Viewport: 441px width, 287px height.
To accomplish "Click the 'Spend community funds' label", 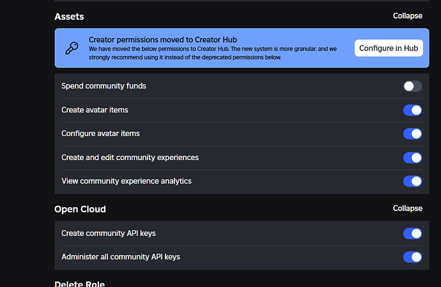I will click(x=104, y=86).
